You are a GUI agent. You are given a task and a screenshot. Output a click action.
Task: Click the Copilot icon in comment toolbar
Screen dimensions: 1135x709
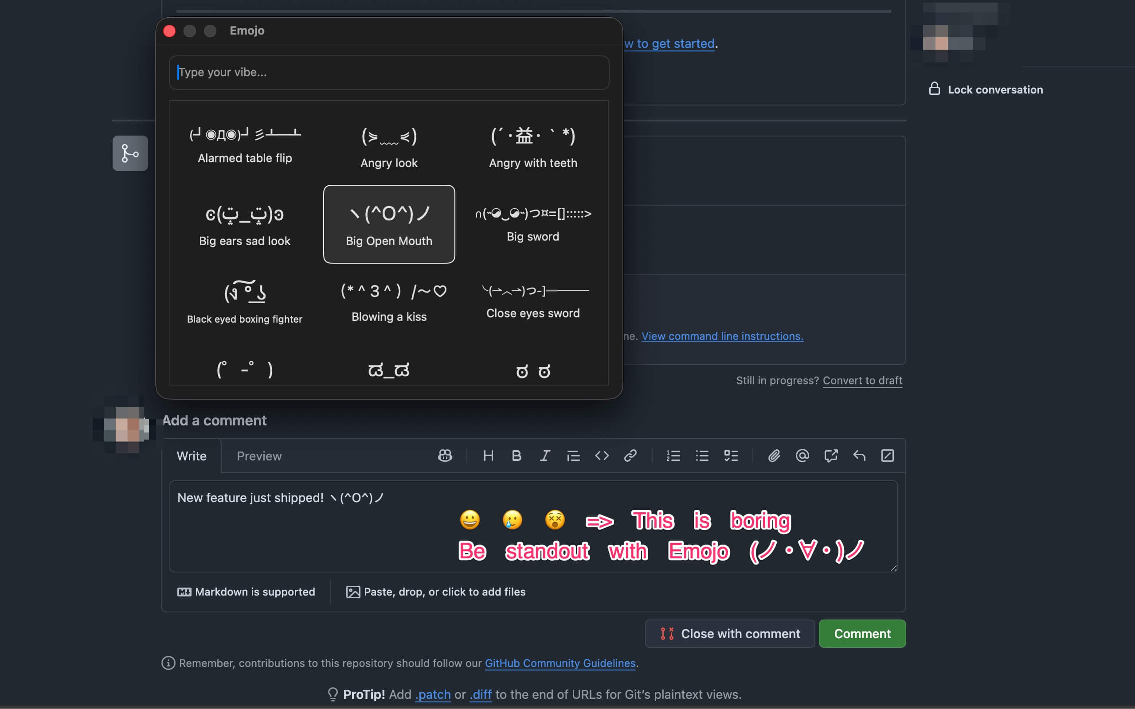click(x=445, y=456)
